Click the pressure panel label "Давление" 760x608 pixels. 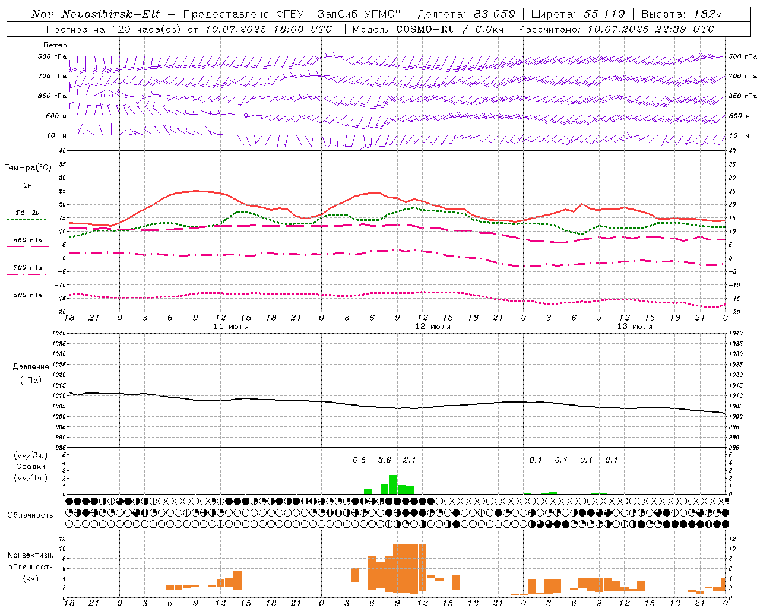pyautogui.click(x=30, y=366)
